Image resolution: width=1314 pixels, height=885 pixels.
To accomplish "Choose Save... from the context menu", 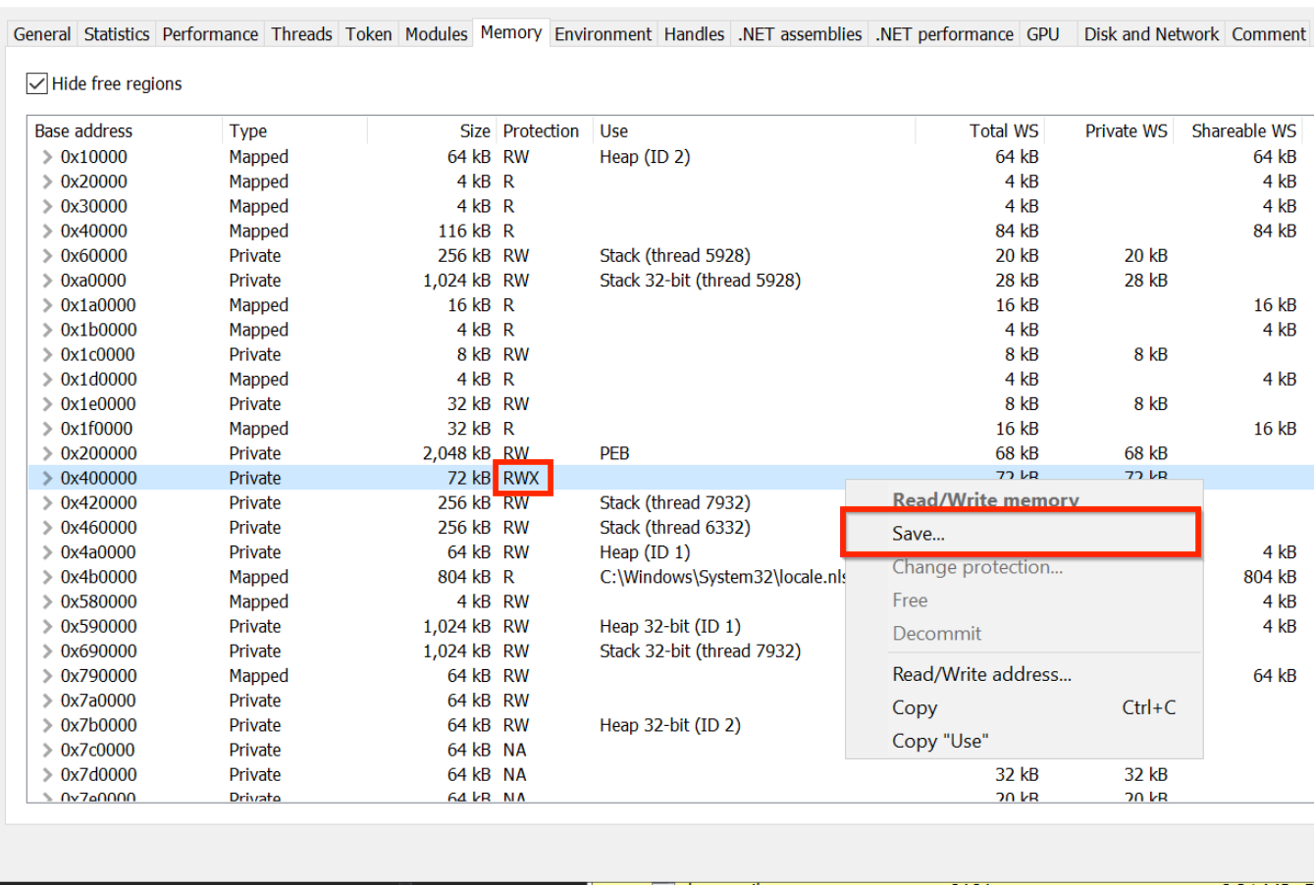I will (1023, 534).
